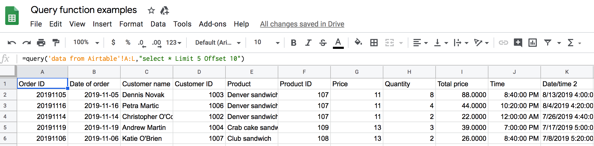Image resolution: width=594 pixels, height=146 pixels.
Task: Star the Query function examples document
Action: pos(151,11)
